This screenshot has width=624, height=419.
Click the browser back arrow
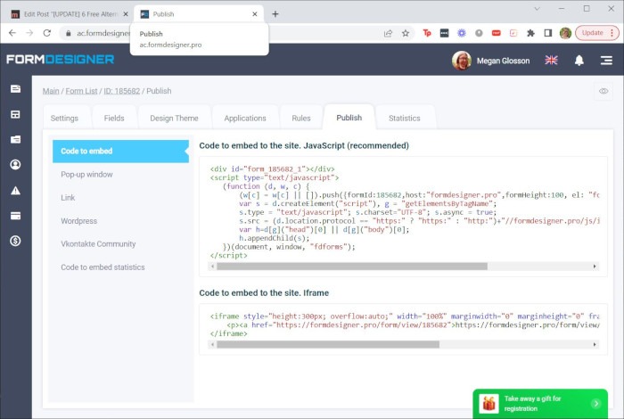coord(12,33)
